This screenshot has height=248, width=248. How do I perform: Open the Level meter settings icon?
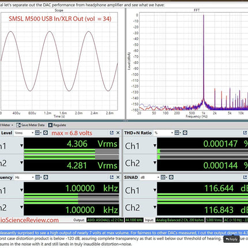tap(37, 133)
